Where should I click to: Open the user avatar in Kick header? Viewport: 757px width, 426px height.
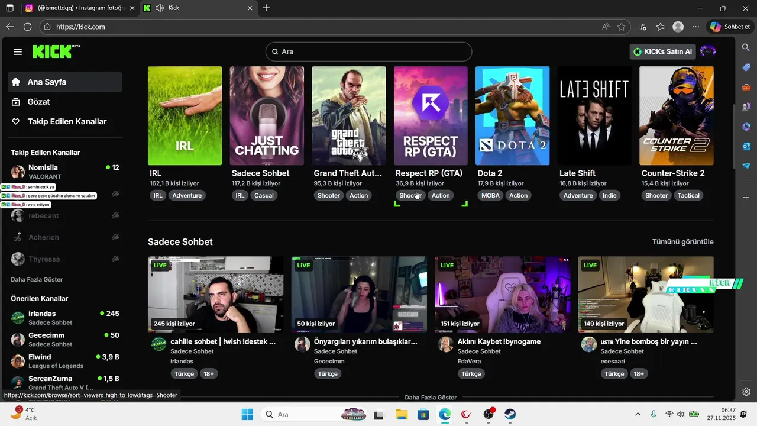(708, 51)
